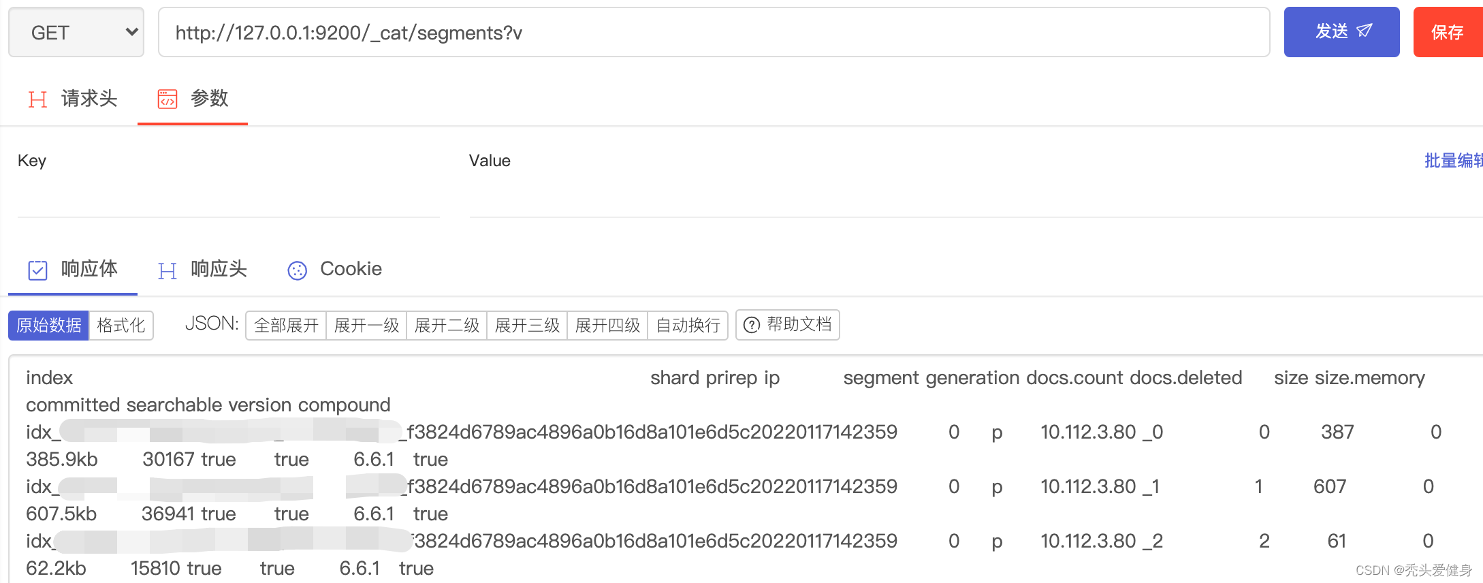Click the empty Key parameter field
The height and width of the screenshot is (583, 1483).
(228, 198)
